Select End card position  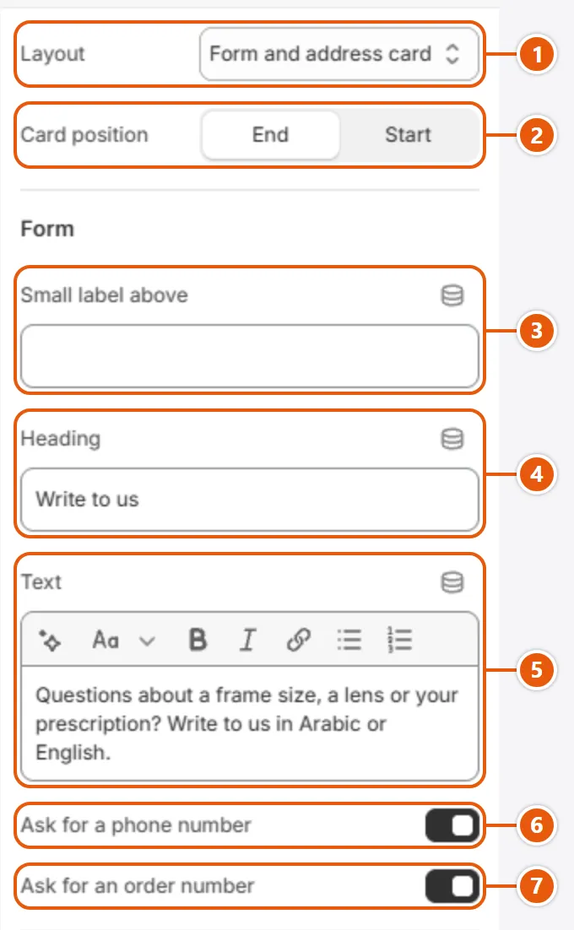270,135
